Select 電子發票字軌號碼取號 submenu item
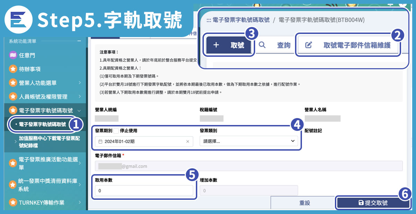The width and height of the screenshot is (416, 214). coord(42,124)
